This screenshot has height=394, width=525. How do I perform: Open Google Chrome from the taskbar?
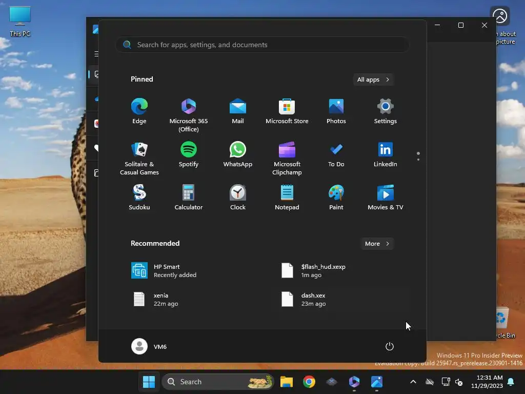(x=309, y=382)
